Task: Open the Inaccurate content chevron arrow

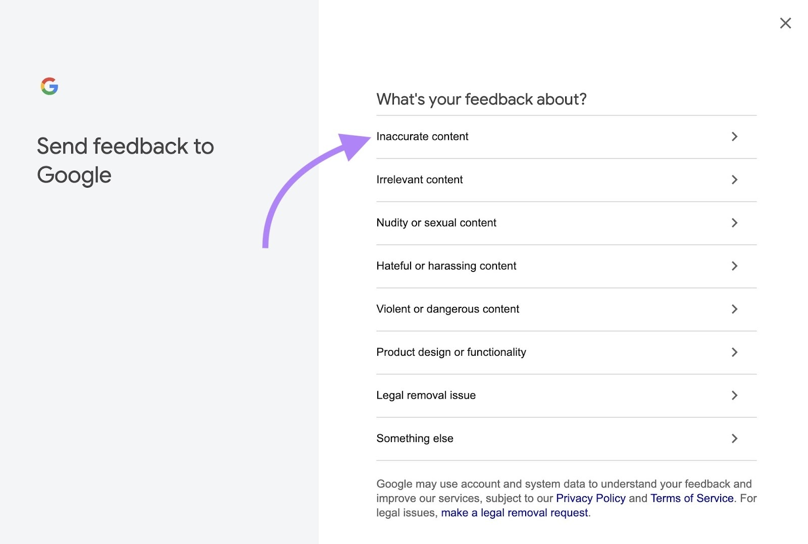Action: pos(735,137)
